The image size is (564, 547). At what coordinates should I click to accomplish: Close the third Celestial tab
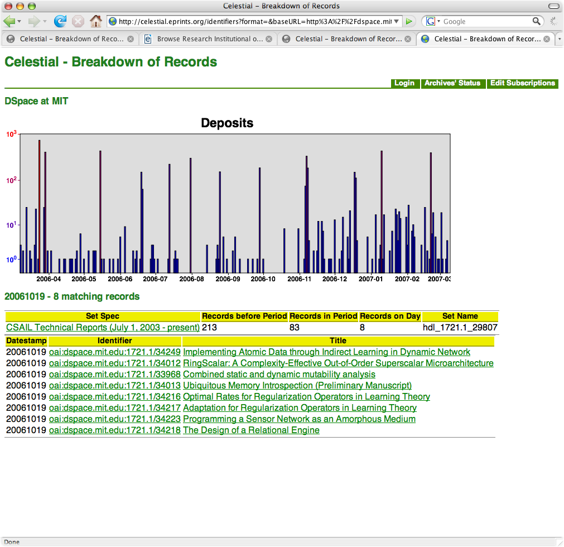408,39
